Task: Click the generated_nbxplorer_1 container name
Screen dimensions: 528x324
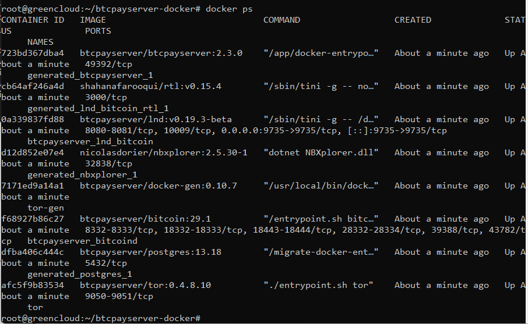Action: (x=82, y=175)
